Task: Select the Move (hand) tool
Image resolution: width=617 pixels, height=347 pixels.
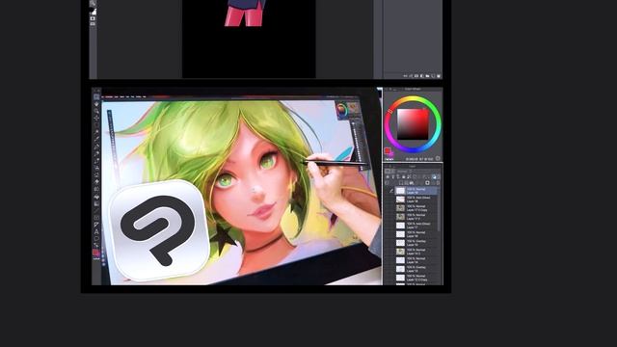Action: pyautogui.click(x=96, y=104)
